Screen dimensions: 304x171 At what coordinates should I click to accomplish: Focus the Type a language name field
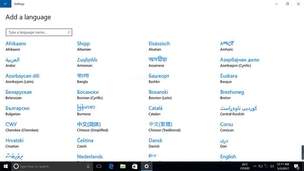click(x=39, y=32)
